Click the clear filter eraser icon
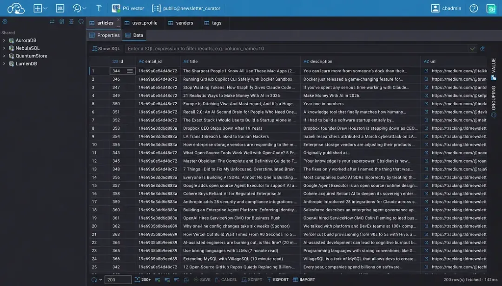Image resolution: width=502 pixels, height=286 pixels. 482,49
